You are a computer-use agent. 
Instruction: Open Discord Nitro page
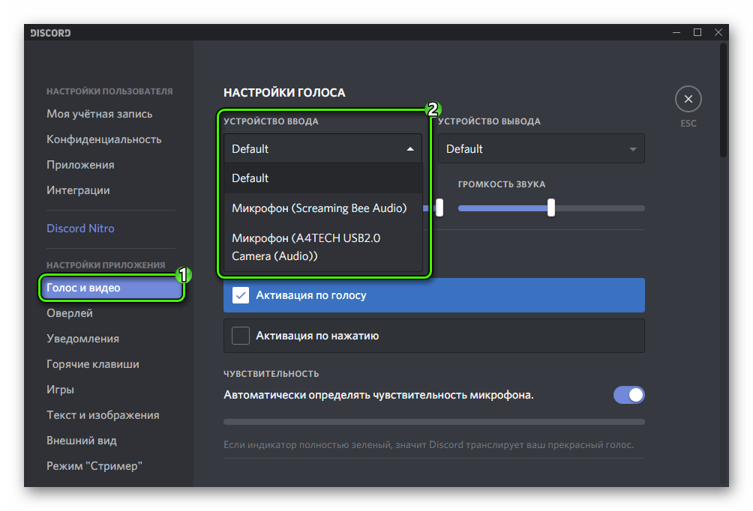click(80, 229)
